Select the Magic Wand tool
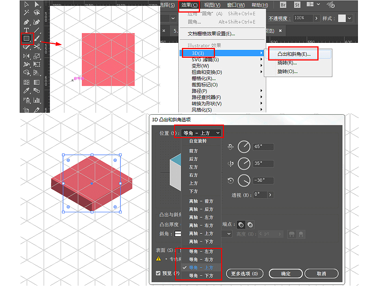The width and height of the screenshot is (378, 288). [x=26, y=13]
